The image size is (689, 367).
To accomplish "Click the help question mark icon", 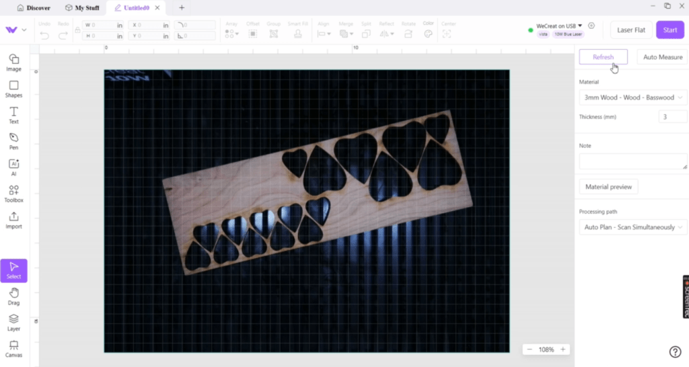I will point(675,352).
